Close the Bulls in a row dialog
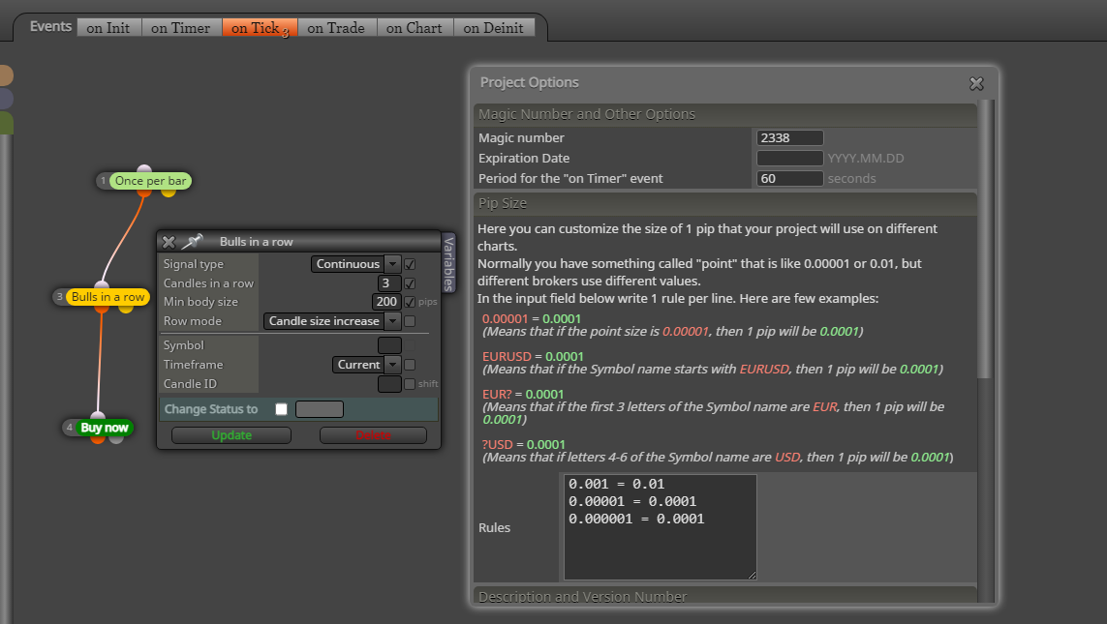Screen dimensions: 1107x624 point(168,242)
